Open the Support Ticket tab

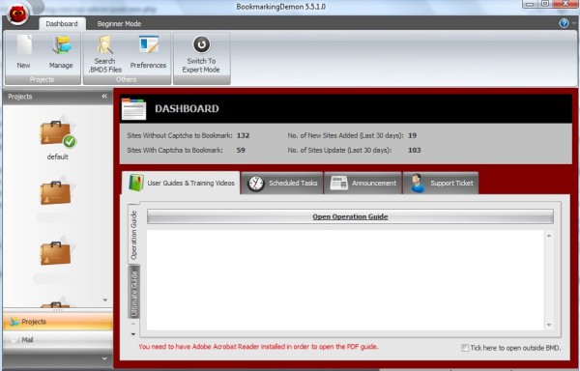click(x=441, y=184)
